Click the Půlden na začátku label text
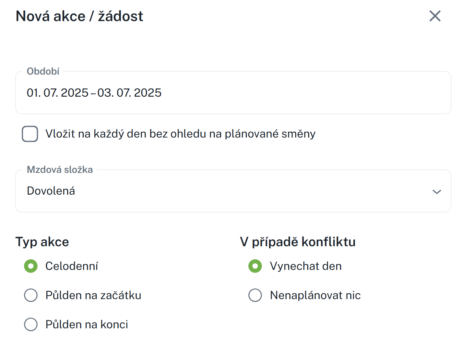Screen dimensions: 461x339 (93, 296)
